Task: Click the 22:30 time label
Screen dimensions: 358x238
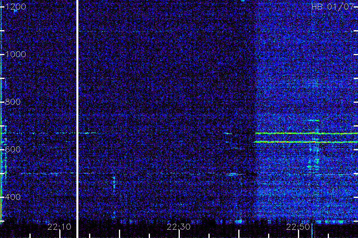Action: click(x=179, y=227)
